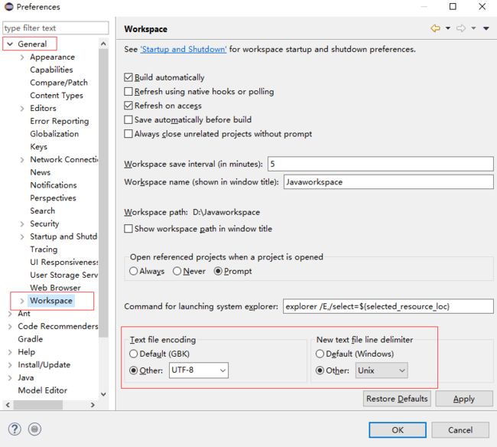Viewport: 497px width, 447px height.
Task: Open the preferences view menu triangle
Action: click(486, 28)
